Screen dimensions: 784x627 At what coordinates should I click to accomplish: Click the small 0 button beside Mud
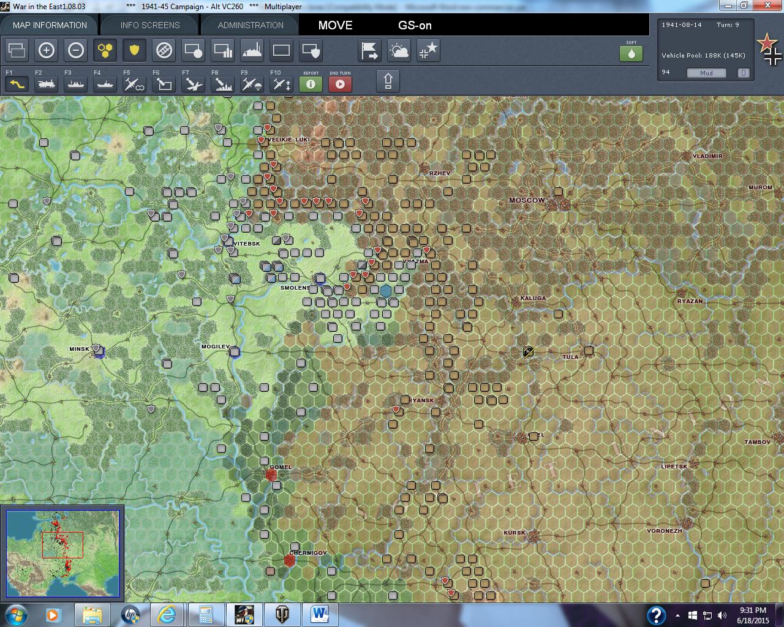pos(743,73)
